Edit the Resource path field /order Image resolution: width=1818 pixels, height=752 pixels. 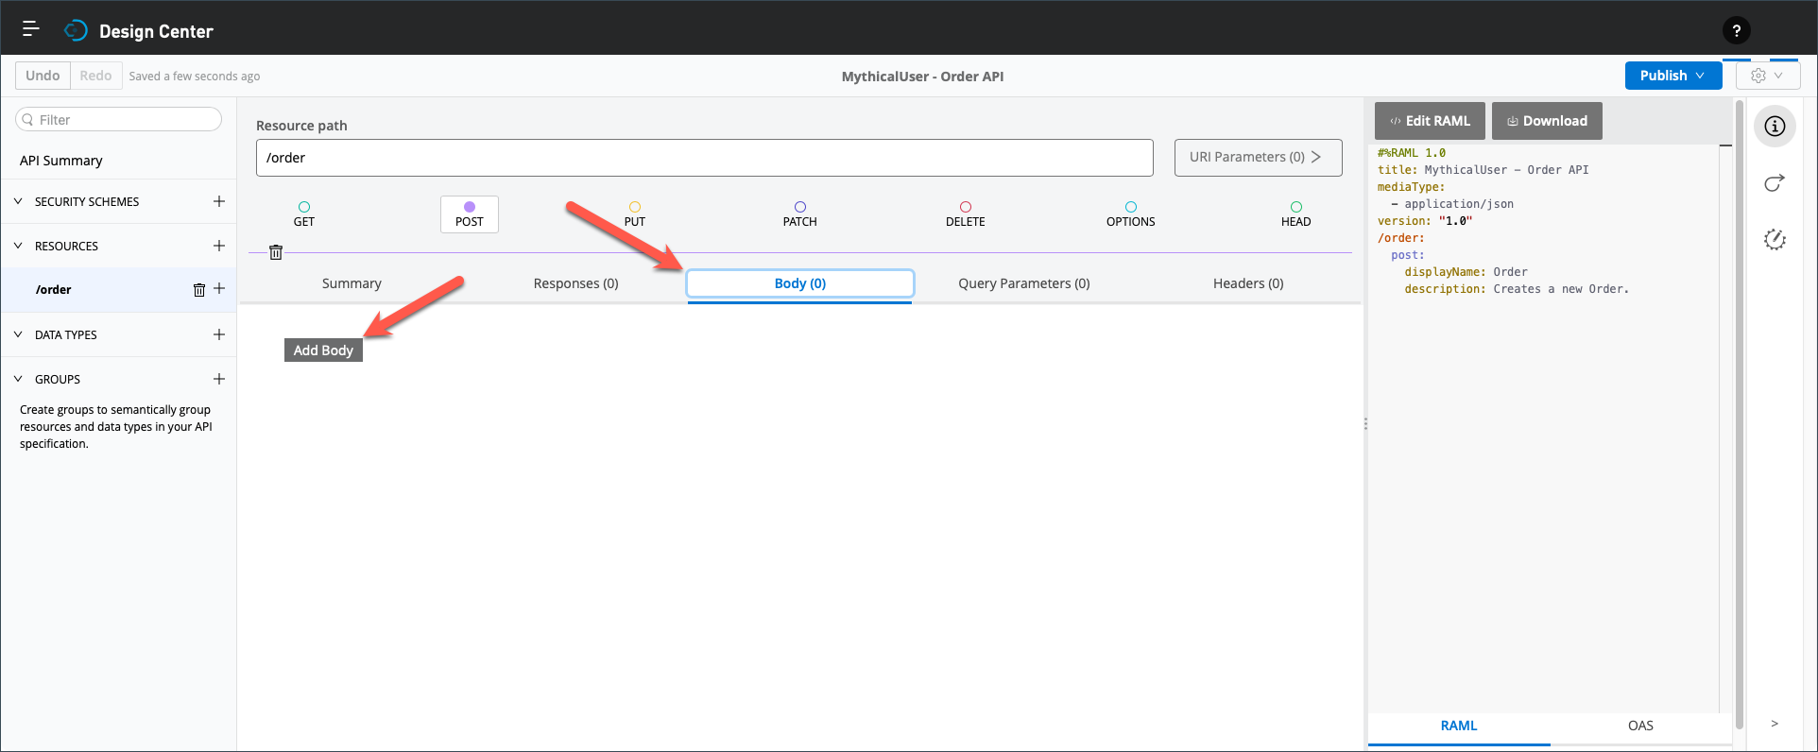click(x=704, y=158)
